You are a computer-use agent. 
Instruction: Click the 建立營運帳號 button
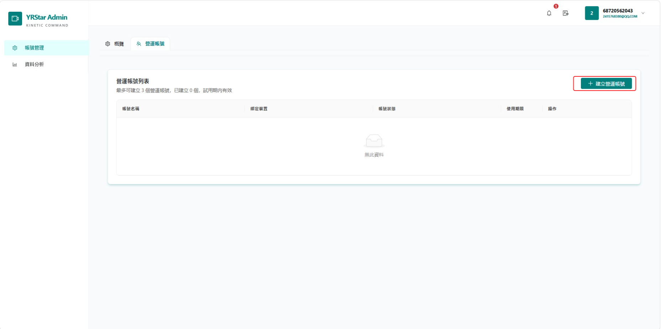coord(606,83)
